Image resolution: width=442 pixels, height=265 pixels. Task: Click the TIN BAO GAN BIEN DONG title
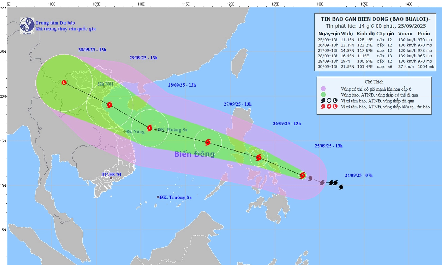[x=375, y=19]
